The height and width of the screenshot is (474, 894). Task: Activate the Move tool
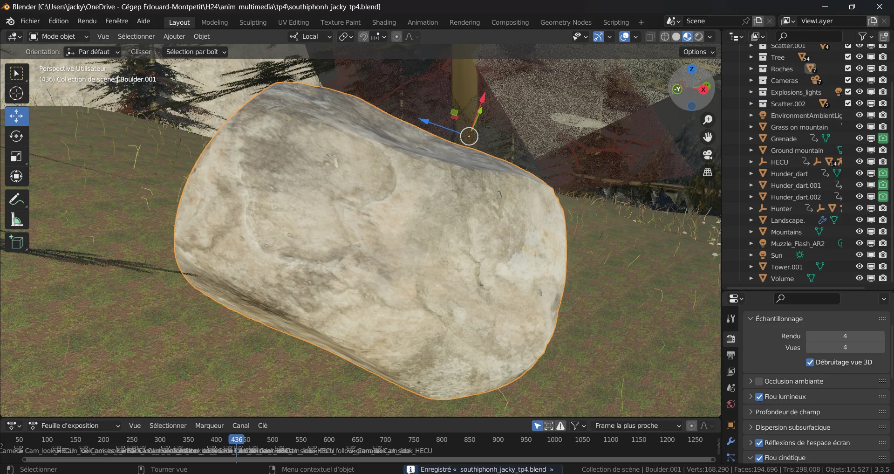tap(17, 116)
